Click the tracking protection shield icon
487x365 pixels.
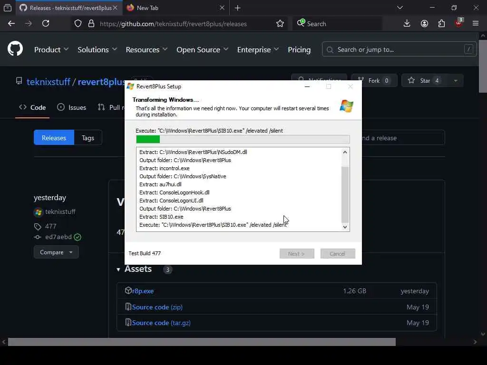[78, 24]
